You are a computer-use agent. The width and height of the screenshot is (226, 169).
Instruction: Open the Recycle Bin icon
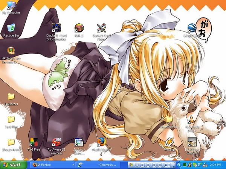(x=11, y=30)
